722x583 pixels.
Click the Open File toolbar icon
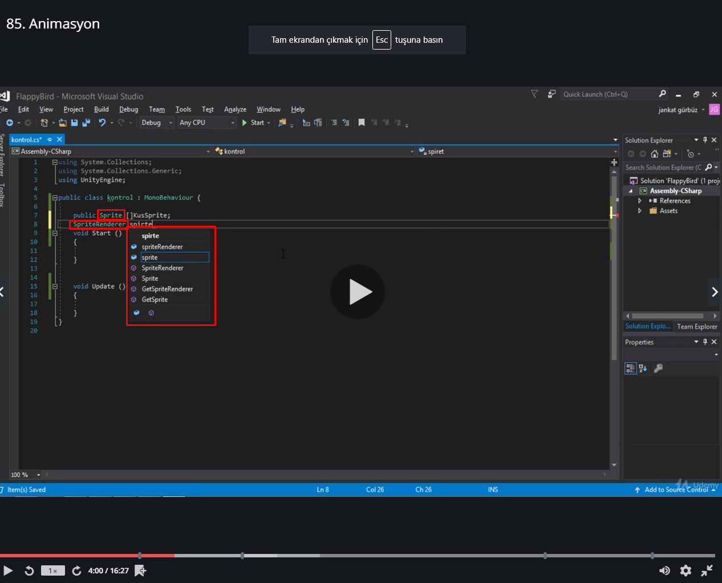63,123
